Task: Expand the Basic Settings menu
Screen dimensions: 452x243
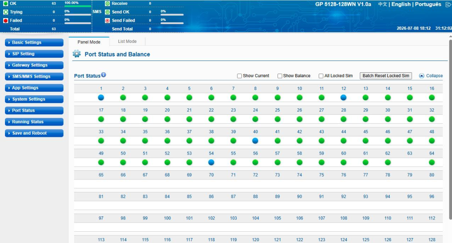Action: pyautogui.click(x=34, y=42)
